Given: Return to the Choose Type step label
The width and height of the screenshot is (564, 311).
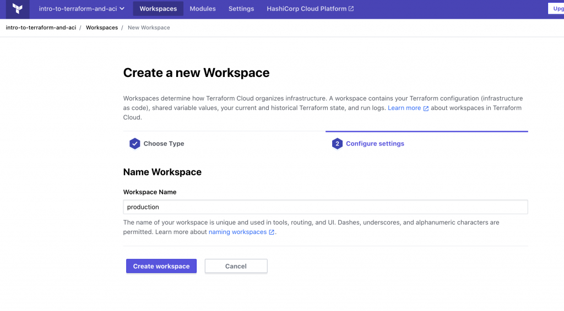Looking at the screenshot, I should coord(164,144).
